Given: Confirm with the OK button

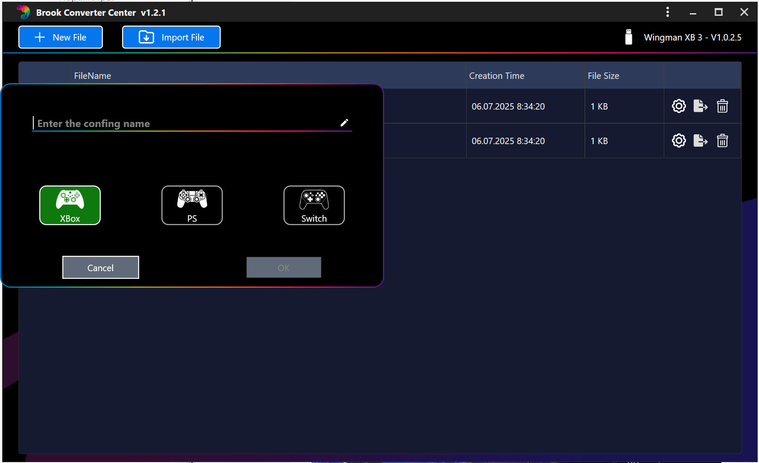Looking at the screenshot, I should (x=284, y=267).
